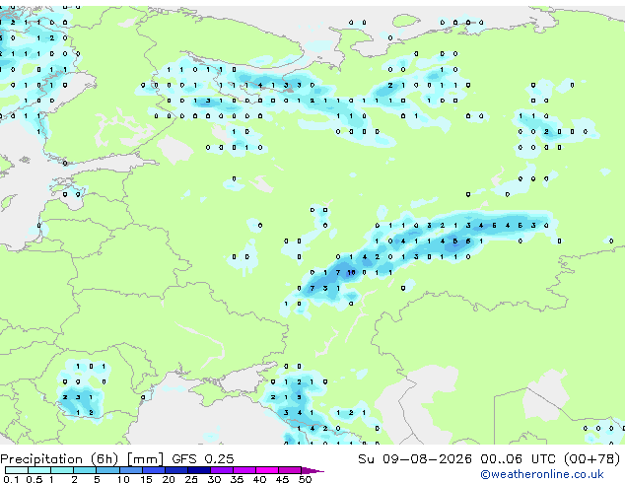Click the 45–50 mm legend color swatch
Viewport: 625px width, 483px height.
pos(290,470)
